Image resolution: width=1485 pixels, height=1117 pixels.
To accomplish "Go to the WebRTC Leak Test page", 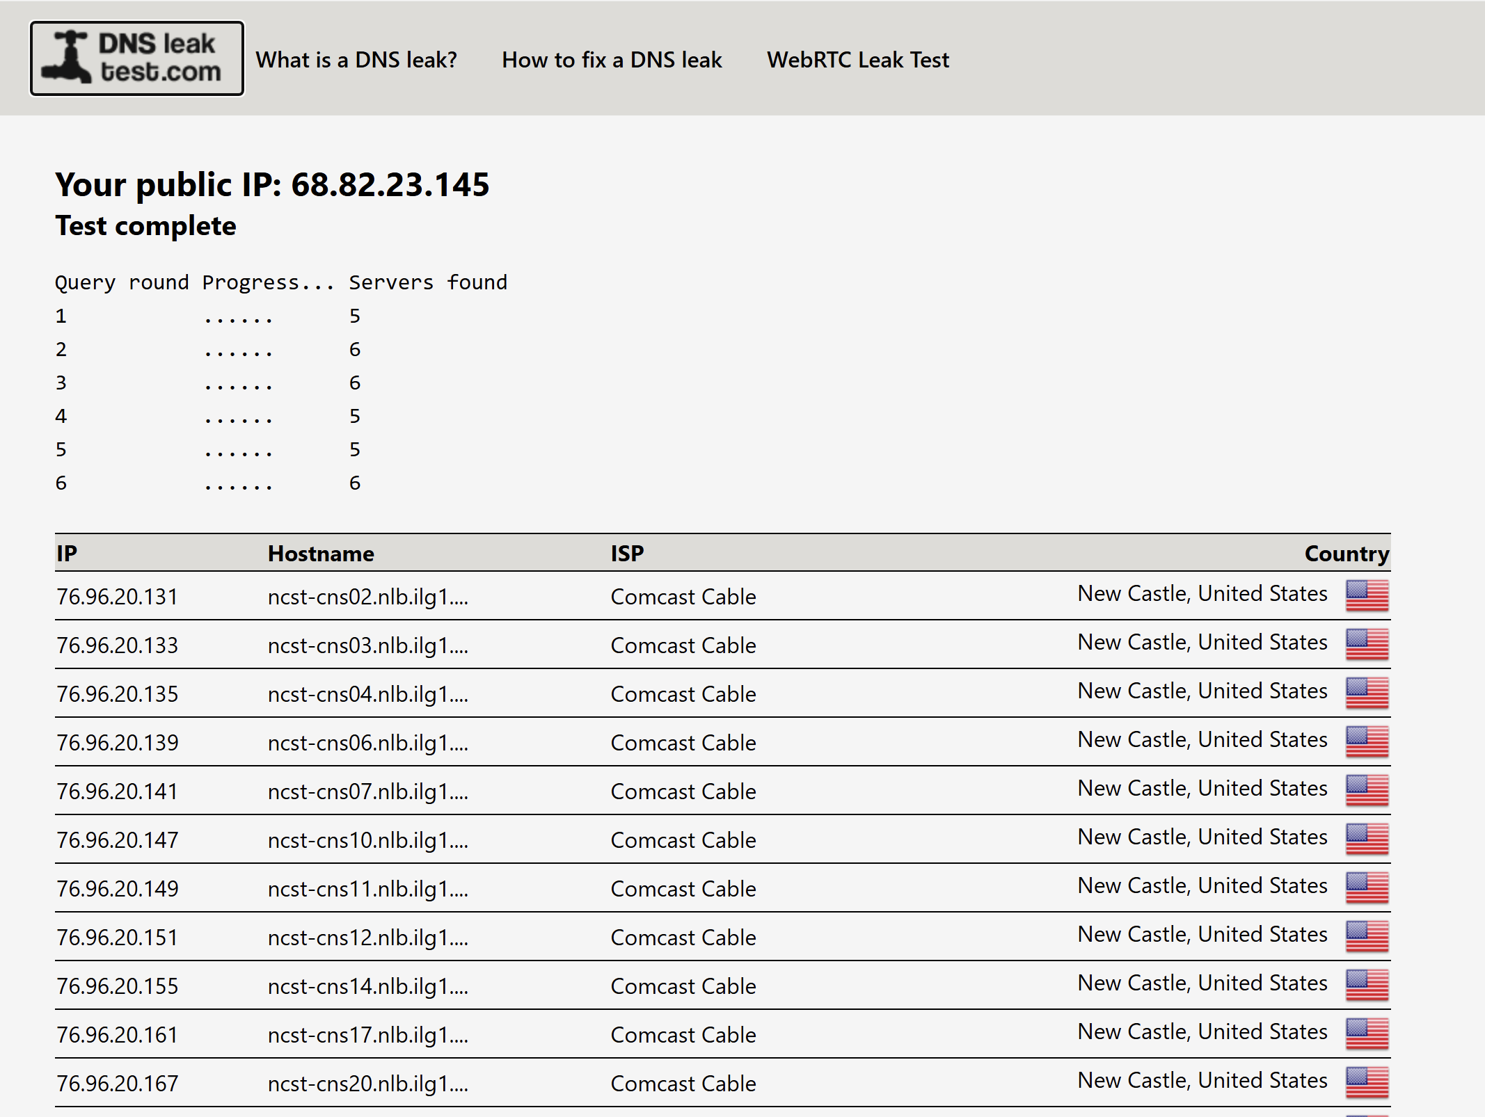I will pos(857,60).
